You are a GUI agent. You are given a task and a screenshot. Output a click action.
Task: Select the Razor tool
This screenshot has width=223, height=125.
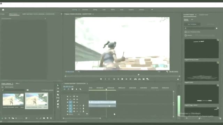[x=58, y=95]
